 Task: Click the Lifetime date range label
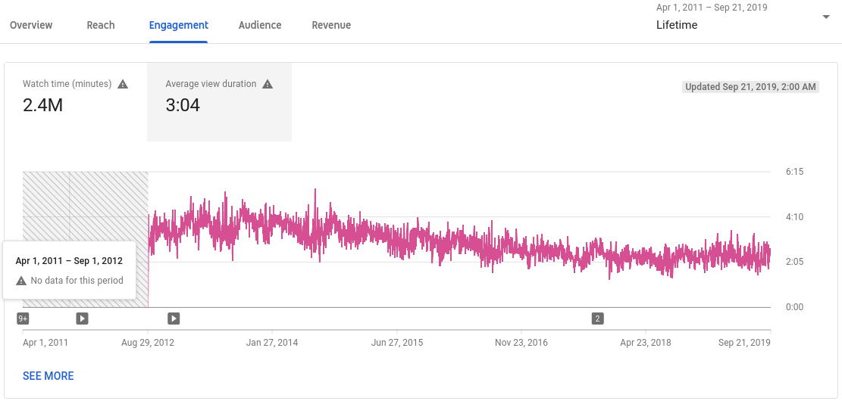(676, 25)
